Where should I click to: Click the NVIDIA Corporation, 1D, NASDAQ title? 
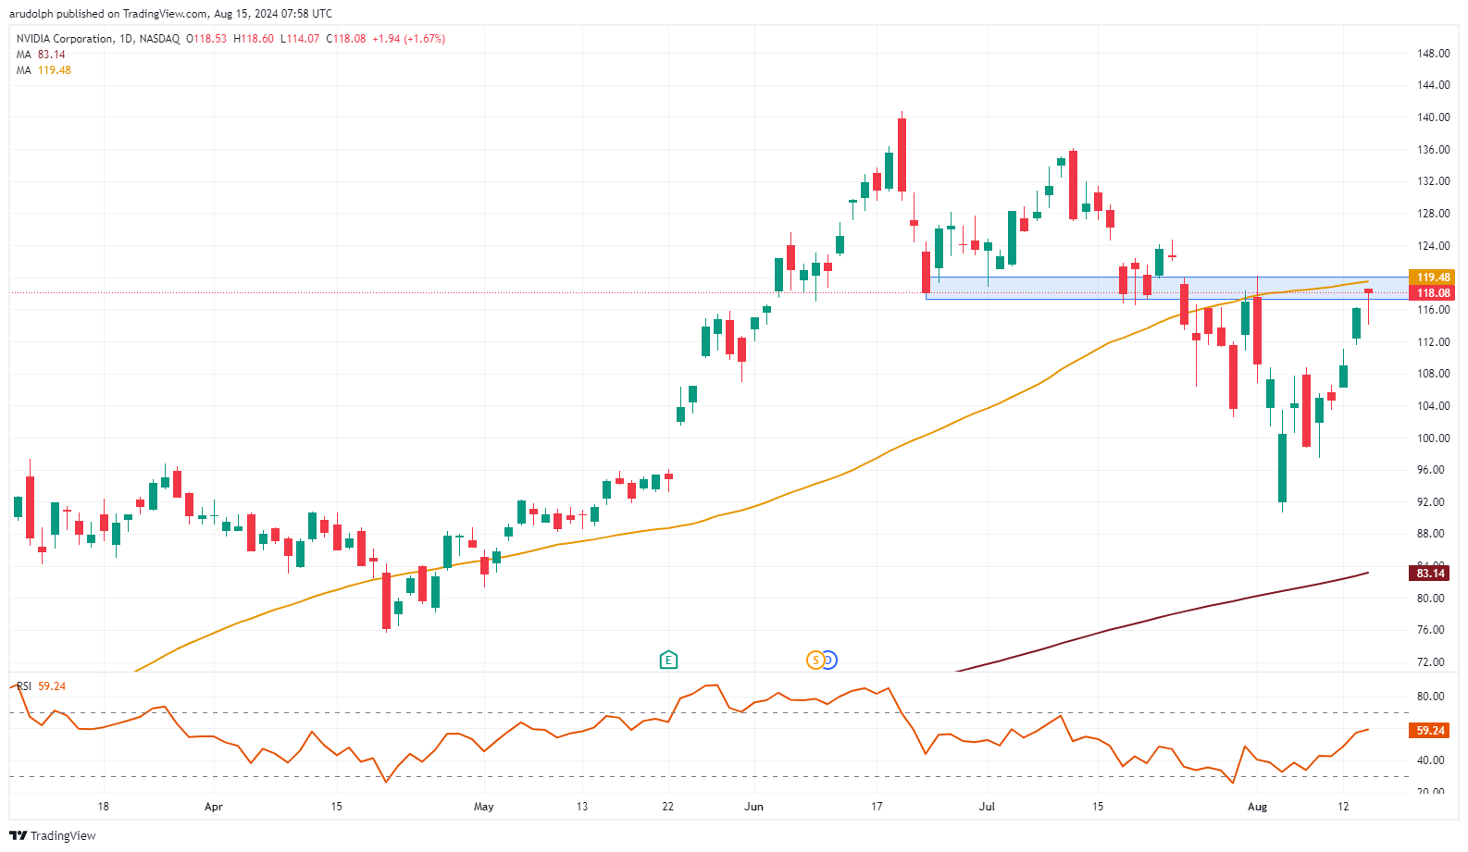click(98, 39)
